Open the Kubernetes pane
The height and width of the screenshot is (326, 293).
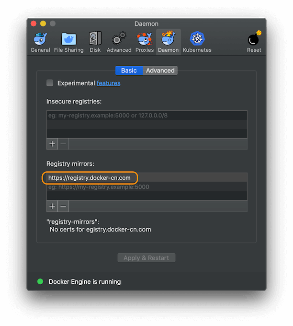pyautogui.click(x=197, y=42)
